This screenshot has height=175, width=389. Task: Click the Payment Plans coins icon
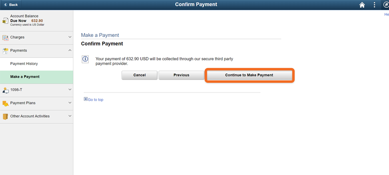pos(5,103)
